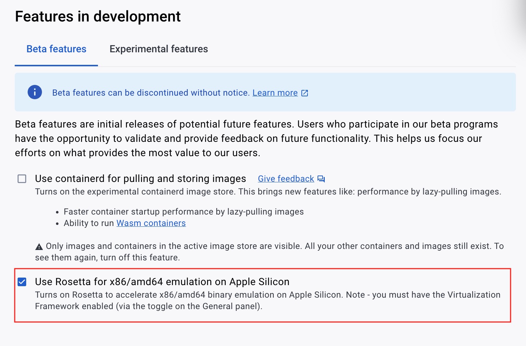526x346 pixels.
Task: Click the 'Beta features can be discontinued' notice text
Action: 151,93
